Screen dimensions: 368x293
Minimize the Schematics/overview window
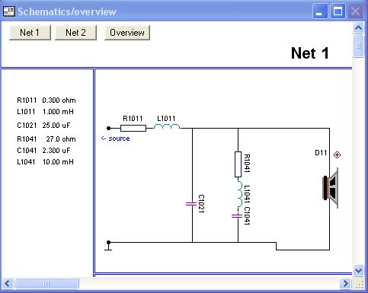click(320, 11)
